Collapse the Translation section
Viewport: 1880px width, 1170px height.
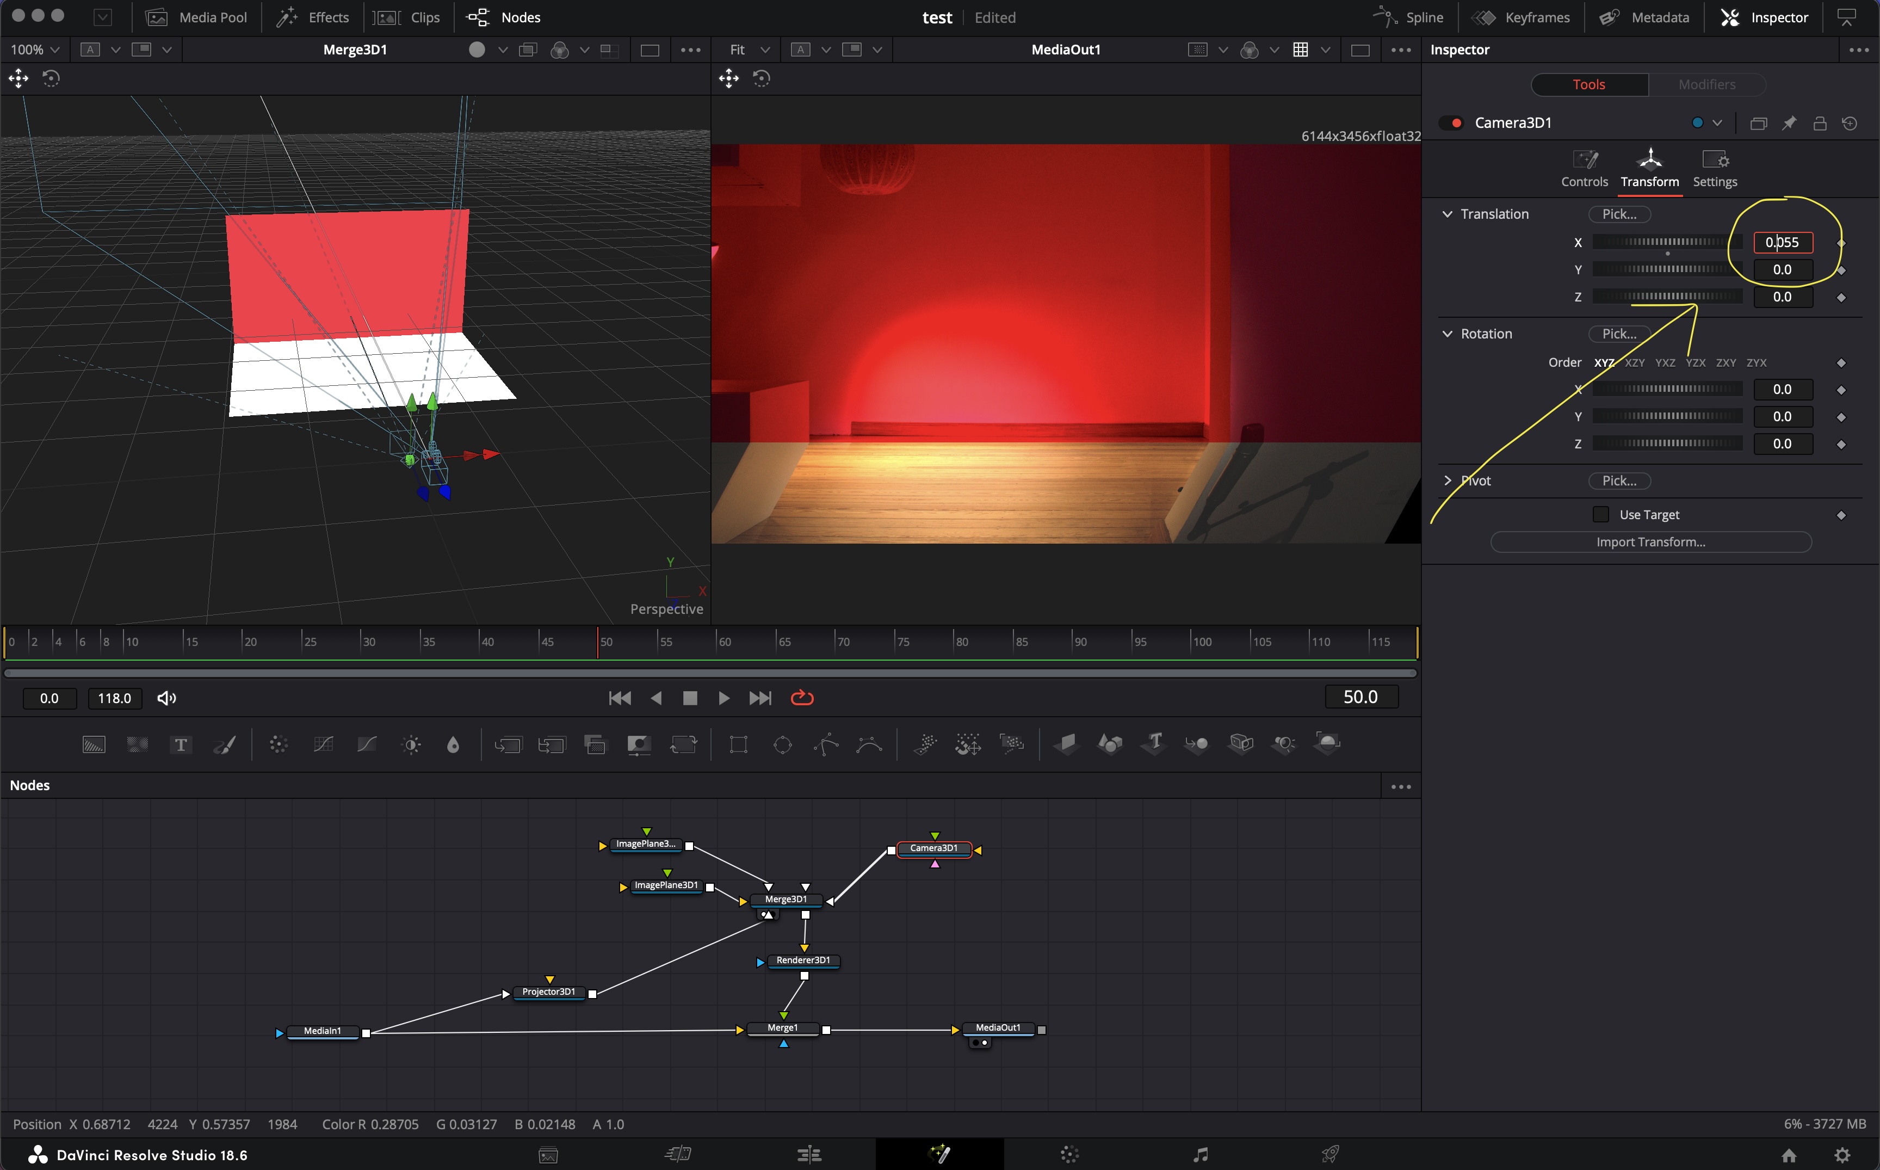[x=1448, y=214]
